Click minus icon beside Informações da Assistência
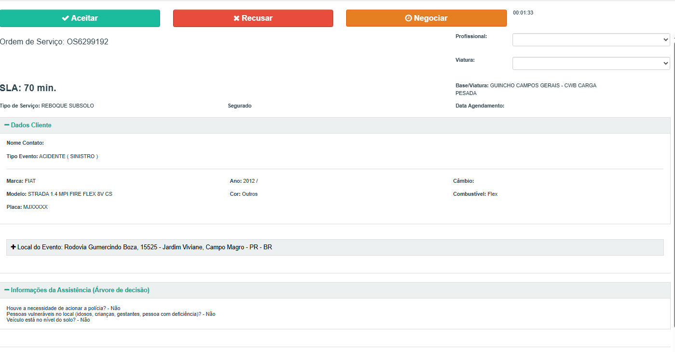Screen dimensions: 675x352 pos(7,290)
